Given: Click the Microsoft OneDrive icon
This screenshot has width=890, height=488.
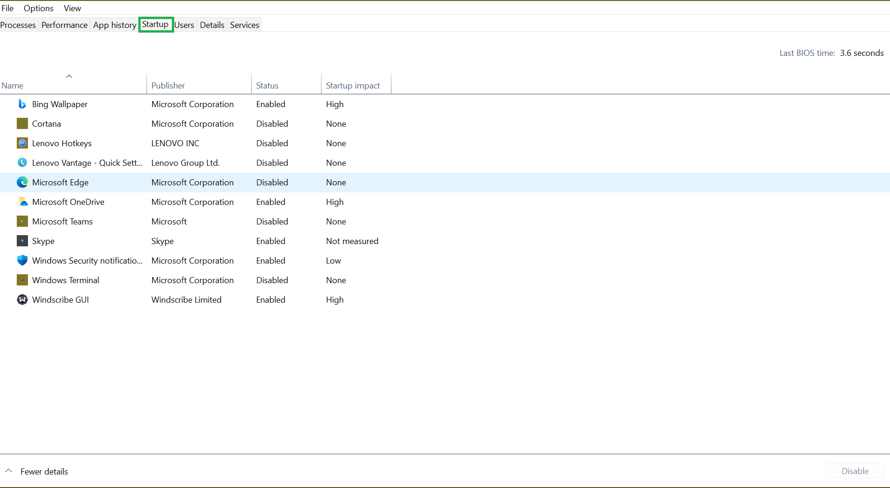Looking at the screenshot, I should point(22,202).
